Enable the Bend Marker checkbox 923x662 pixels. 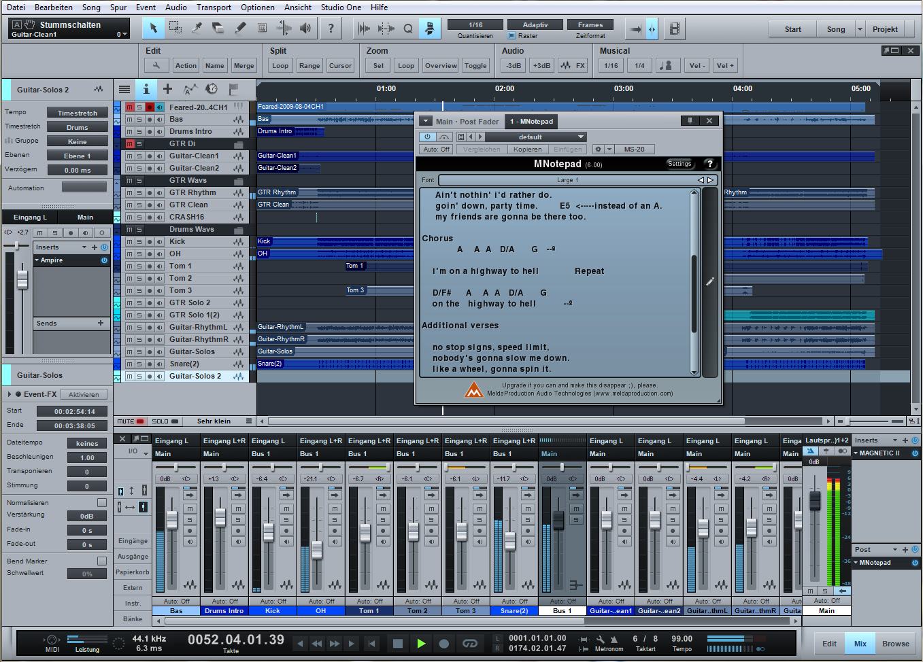point(102,561)
